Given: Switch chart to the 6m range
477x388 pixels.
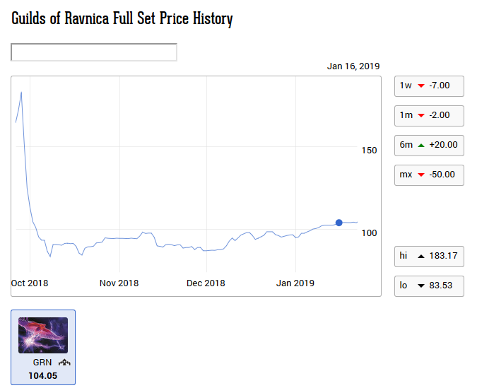Looking at the screenshot, I should click(x=428, y=145).
